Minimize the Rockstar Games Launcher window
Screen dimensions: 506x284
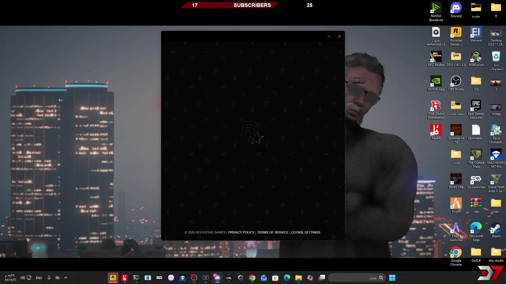coord(329,36)
